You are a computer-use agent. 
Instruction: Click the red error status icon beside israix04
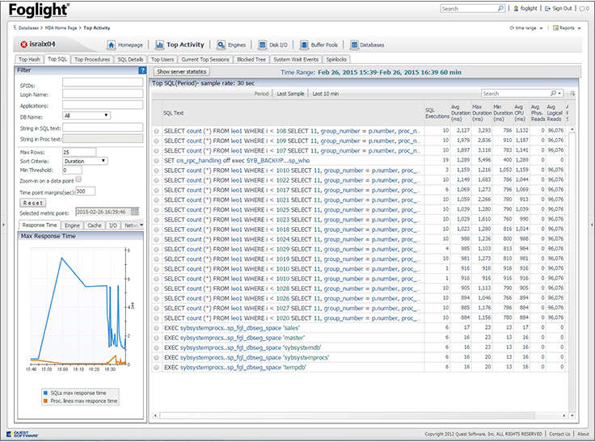click(x=24, y=44)
